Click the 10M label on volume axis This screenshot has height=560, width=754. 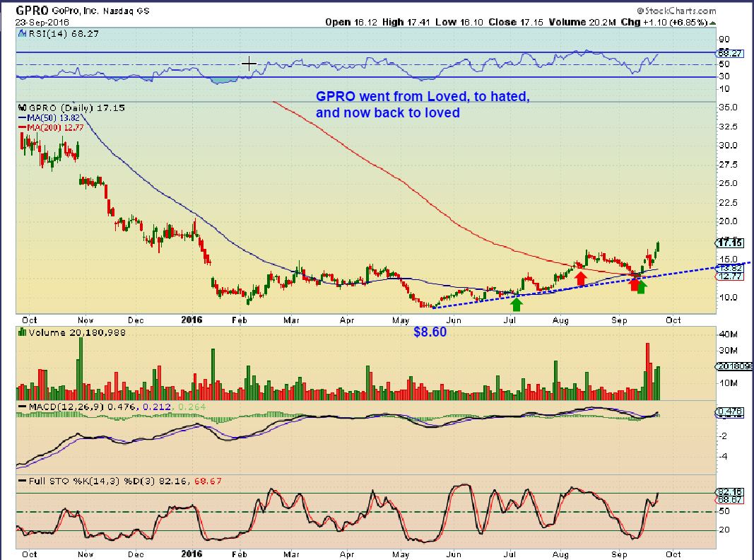(728, 383)
